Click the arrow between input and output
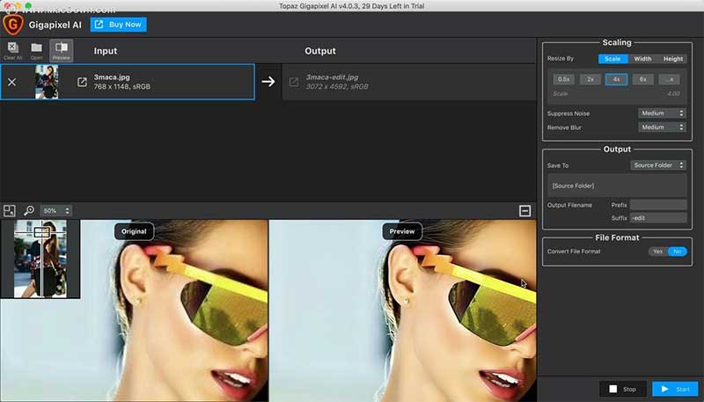 click(x=268, y=82)
